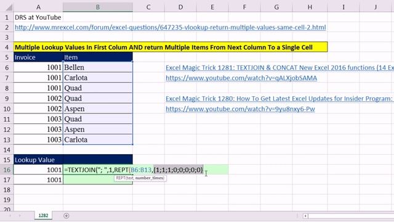Click B6:B13 reference in the formula

click(x=141, y=170)
